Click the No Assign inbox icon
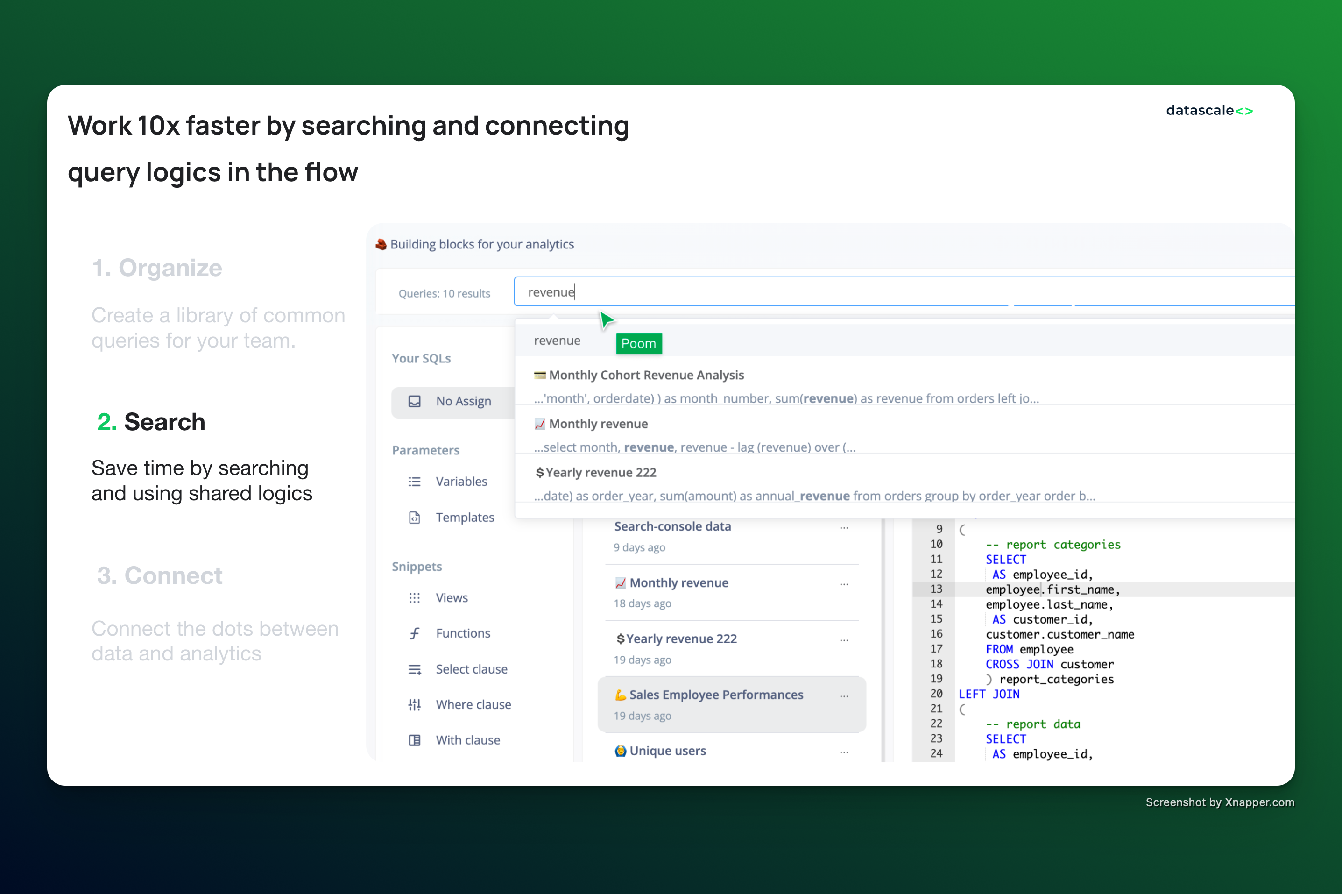 point(414,401)
